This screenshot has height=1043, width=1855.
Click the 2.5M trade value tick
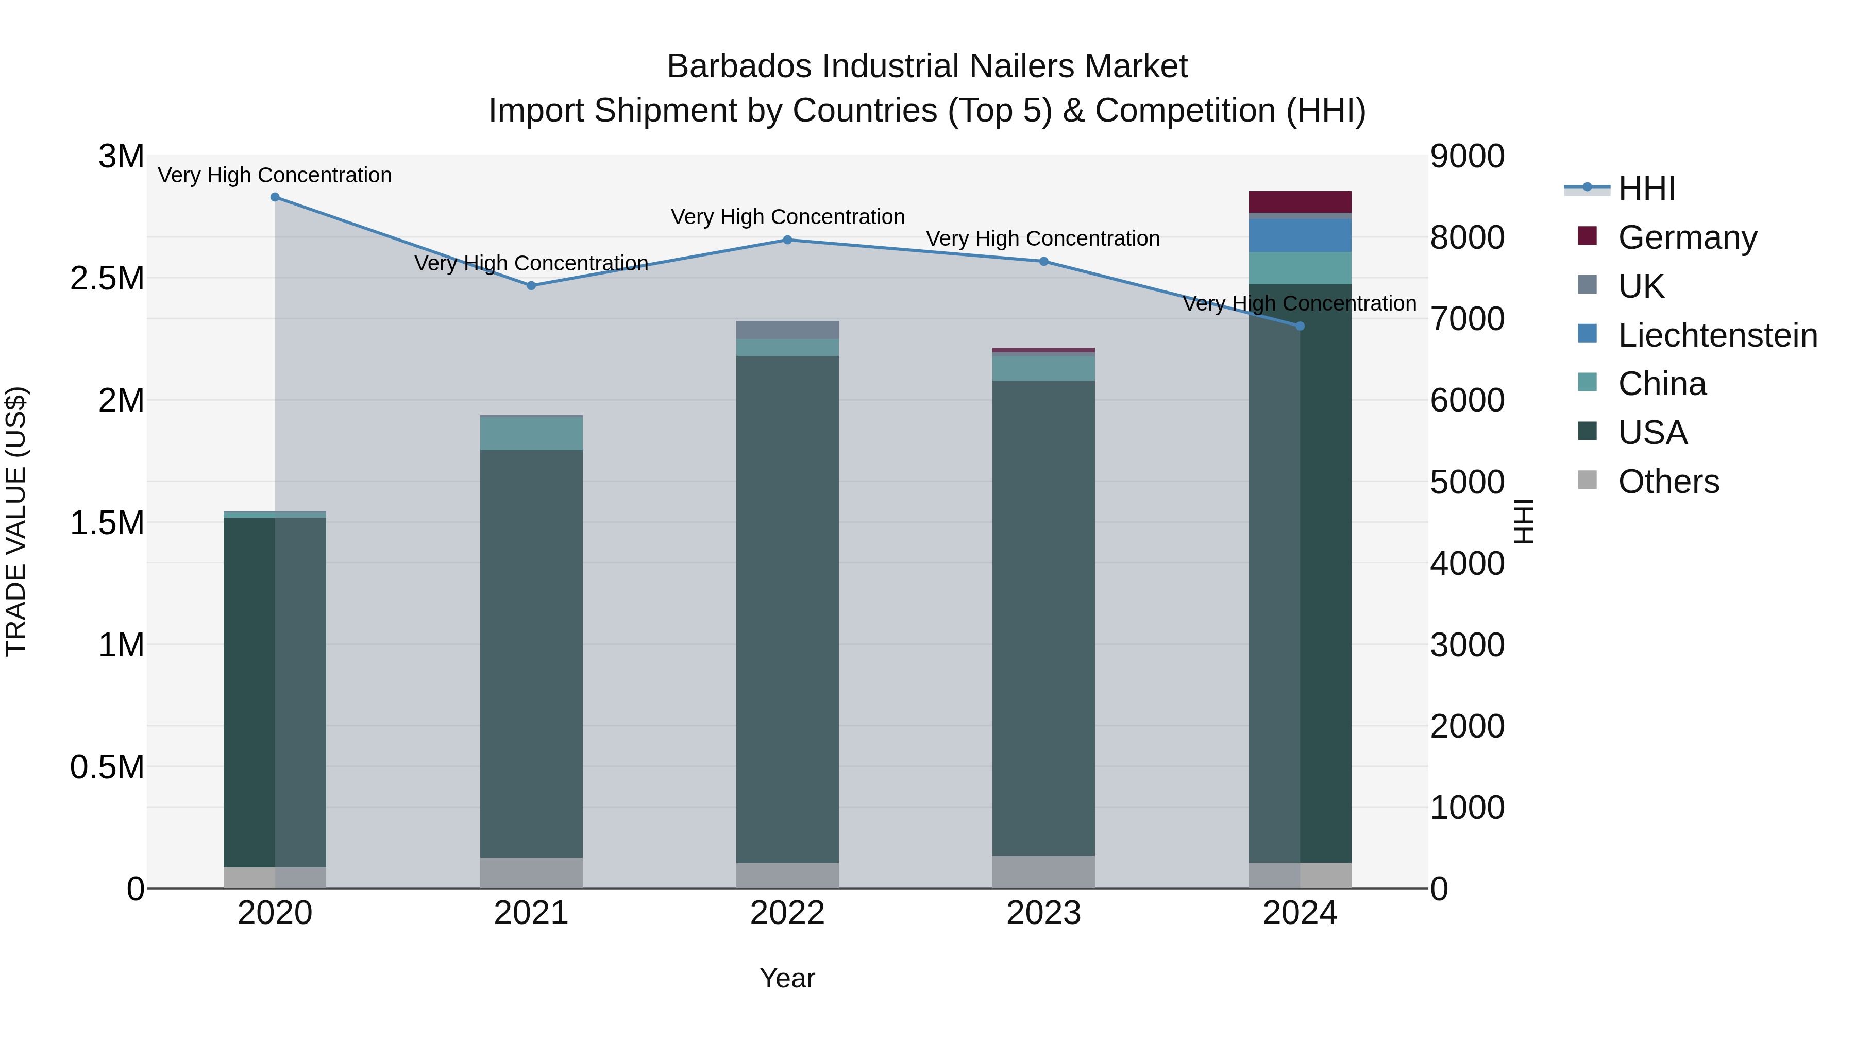(107, 278)
